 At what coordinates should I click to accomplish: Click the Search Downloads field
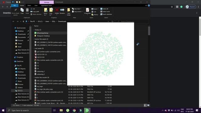click(x=132, y=21)
